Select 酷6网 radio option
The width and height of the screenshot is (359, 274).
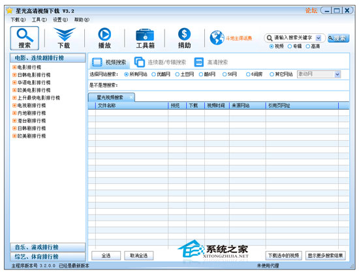coord(201,74)
